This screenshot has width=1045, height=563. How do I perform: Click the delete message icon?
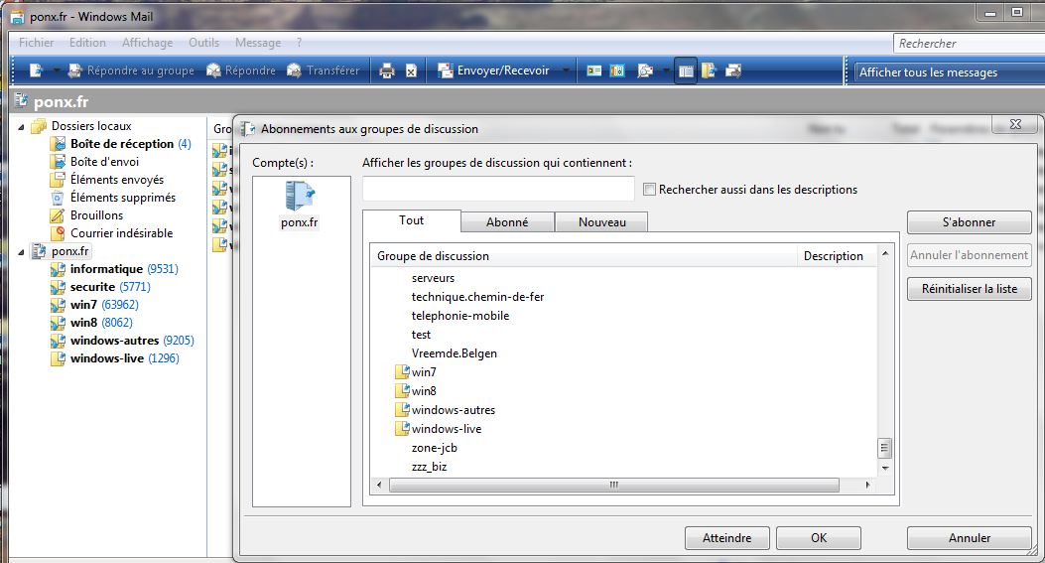click(411, 70)
